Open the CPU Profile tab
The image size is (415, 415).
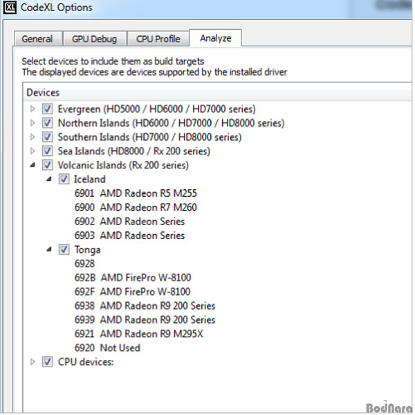coord(158,39)
